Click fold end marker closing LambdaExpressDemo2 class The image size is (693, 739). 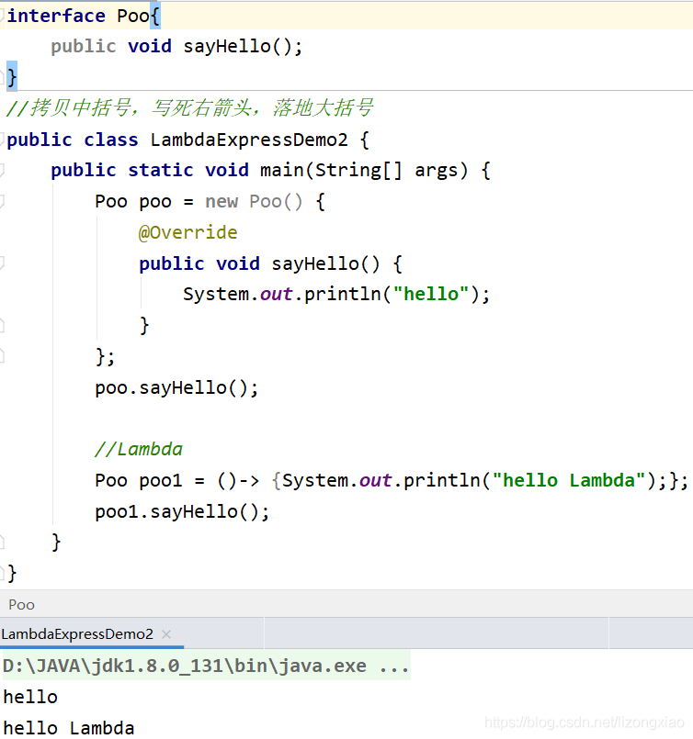click(x=2, y=574)
